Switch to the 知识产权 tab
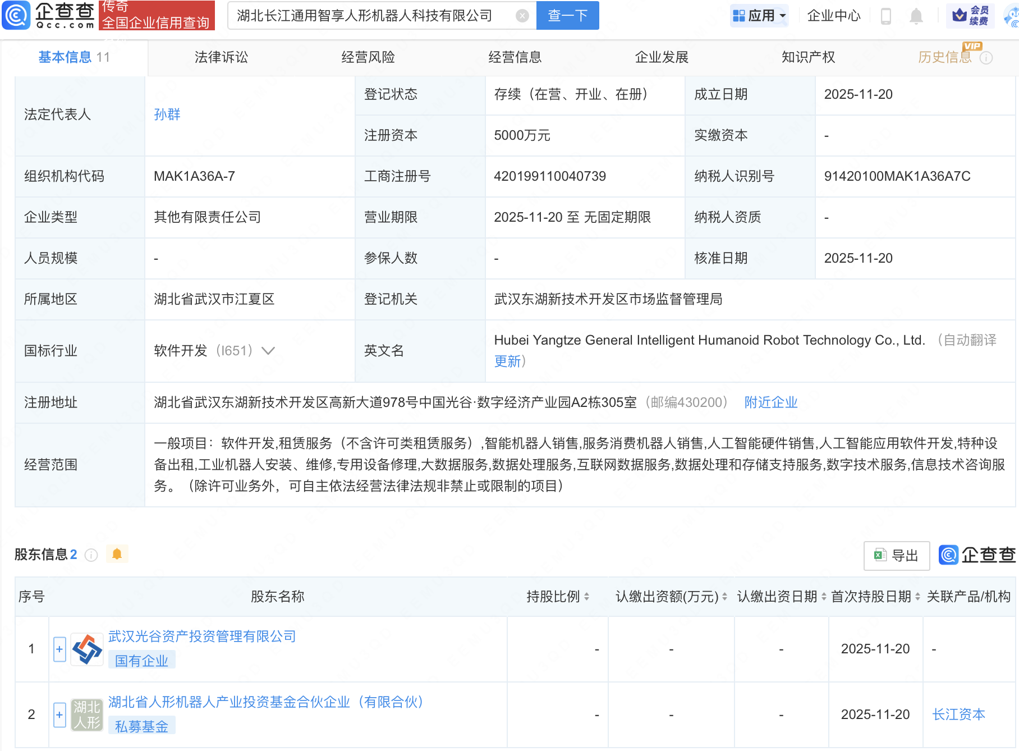 (808, 57)
